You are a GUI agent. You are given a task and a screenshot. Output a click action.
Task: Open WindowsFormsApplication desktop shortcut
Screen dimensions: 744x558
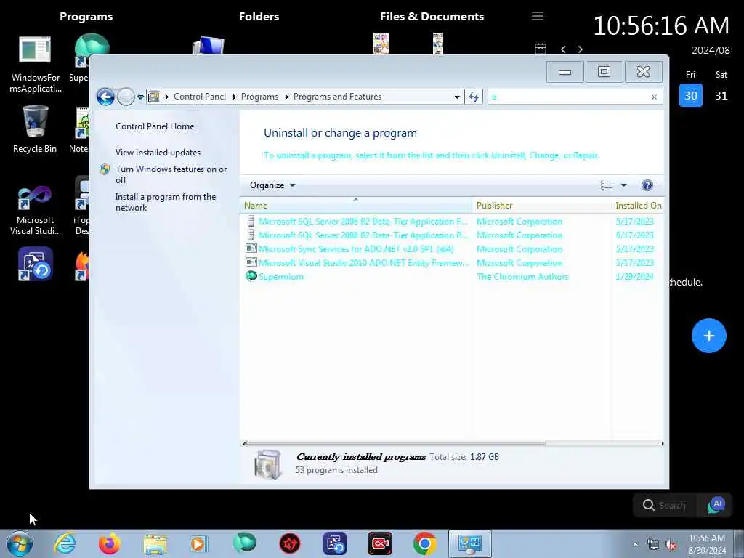[x=35, y=65]
